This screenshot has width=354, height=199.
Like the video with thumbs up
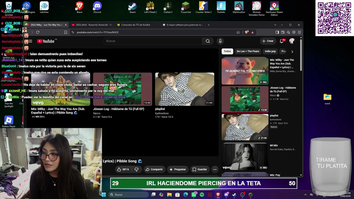123,169
